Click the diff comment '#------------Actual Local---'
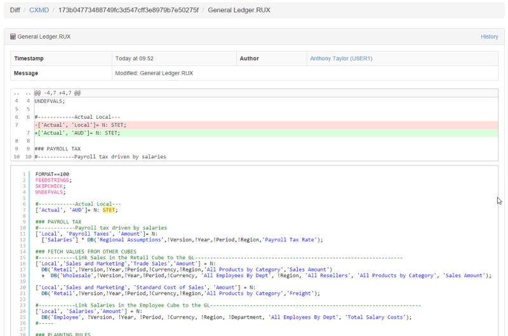This screenshot has height=336, width=508. [77, 117]
